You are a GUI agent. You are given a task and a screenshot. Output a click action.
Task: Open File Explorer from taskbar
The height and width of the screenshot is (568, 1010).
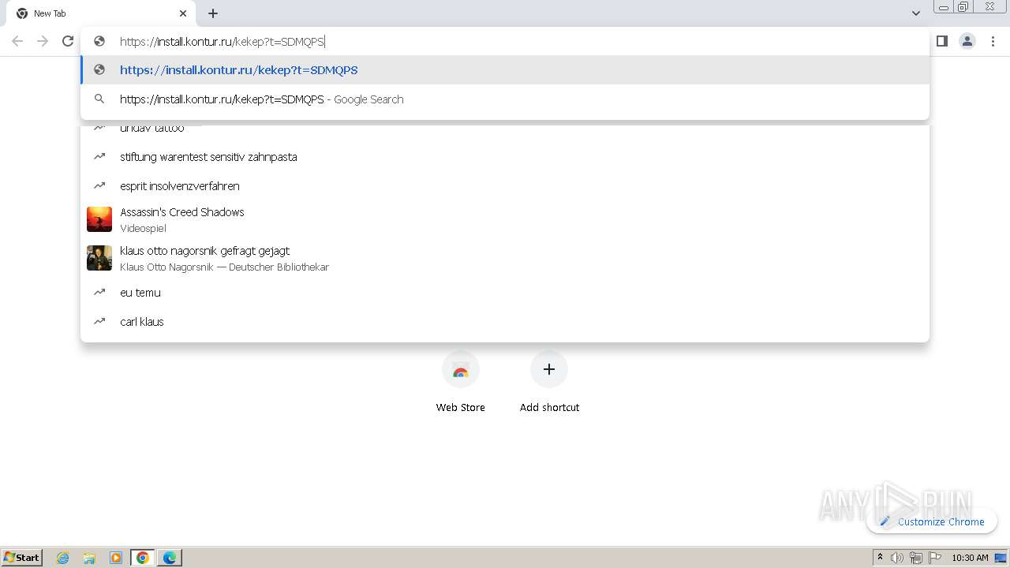(89, 558)
